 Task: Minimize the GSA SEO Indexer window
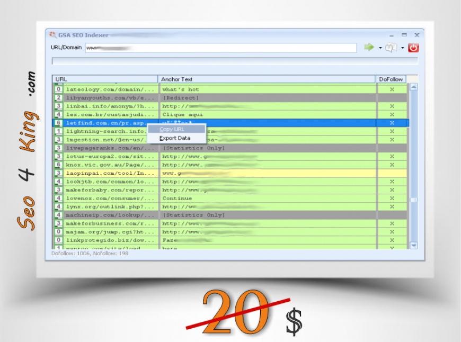coord(392,35)
